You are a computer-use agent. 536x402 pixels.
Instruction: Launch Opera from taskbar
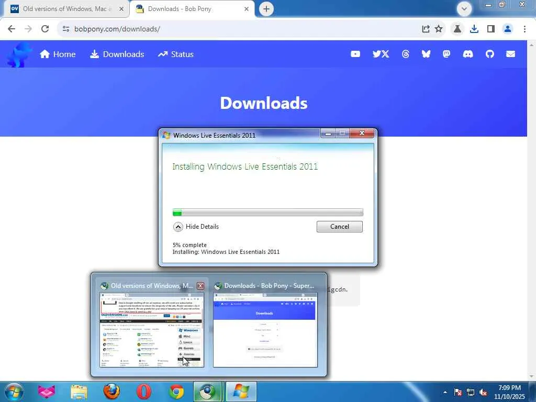[144, 392]
